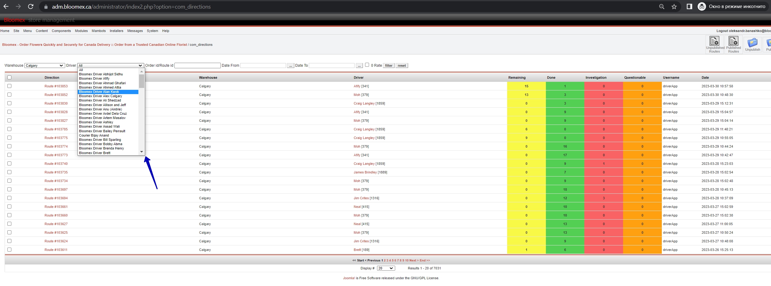This screenshot has height=286, width=771.
Task: Enable the 0 Rate checkbox
Action: tap(367, 65)
